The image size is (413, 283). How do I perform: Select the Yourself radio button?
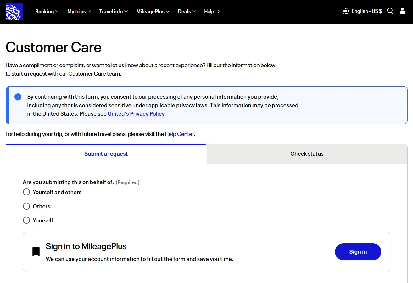[26, 220]
